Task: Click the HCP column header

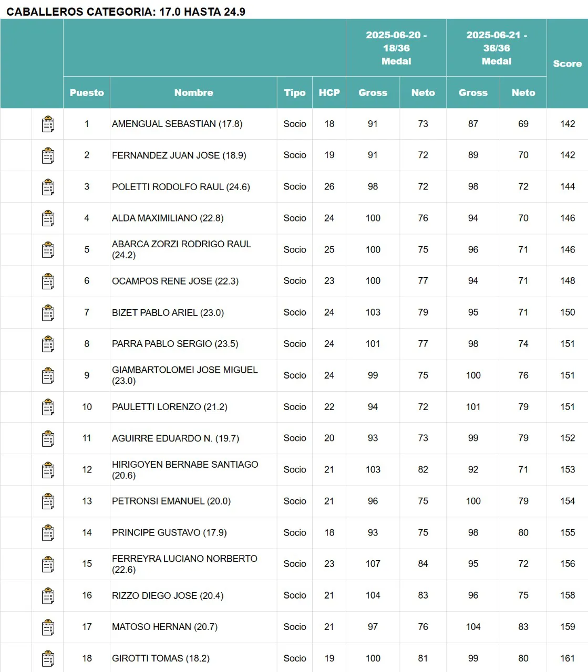Action: coord(329,92)
